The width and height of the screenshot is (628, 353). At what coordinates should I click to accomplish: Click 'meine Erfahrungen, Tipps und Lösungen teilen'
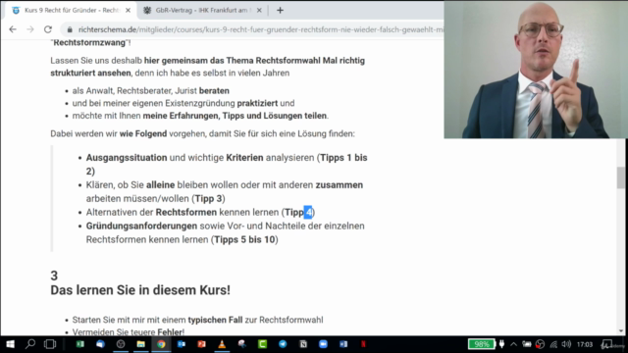pos(235,116)
